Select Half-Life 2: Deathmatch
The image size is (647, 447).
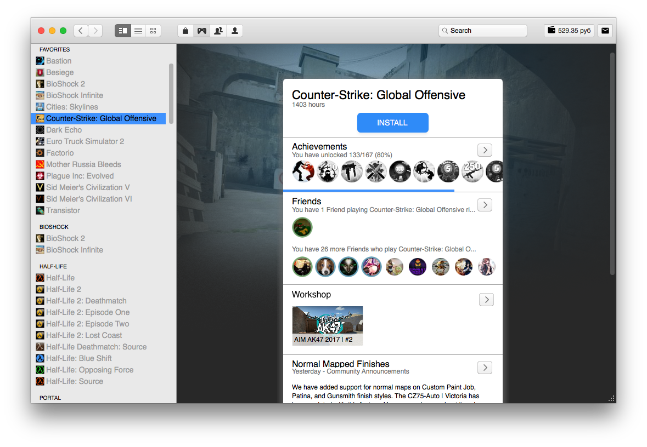pos(98,301)
